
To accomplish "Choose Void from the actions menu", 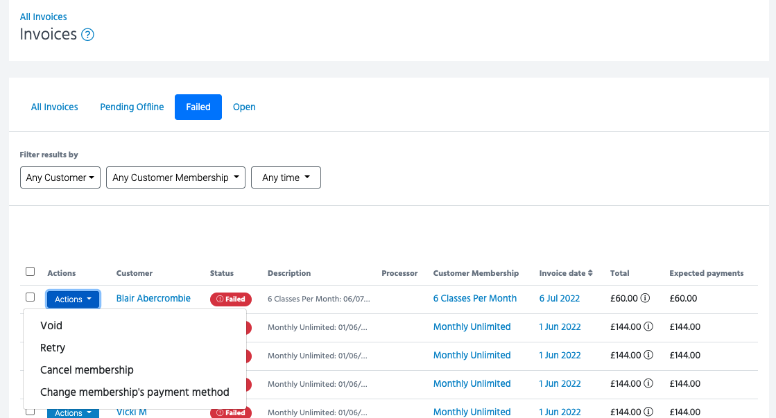I will tap(51, 325).
